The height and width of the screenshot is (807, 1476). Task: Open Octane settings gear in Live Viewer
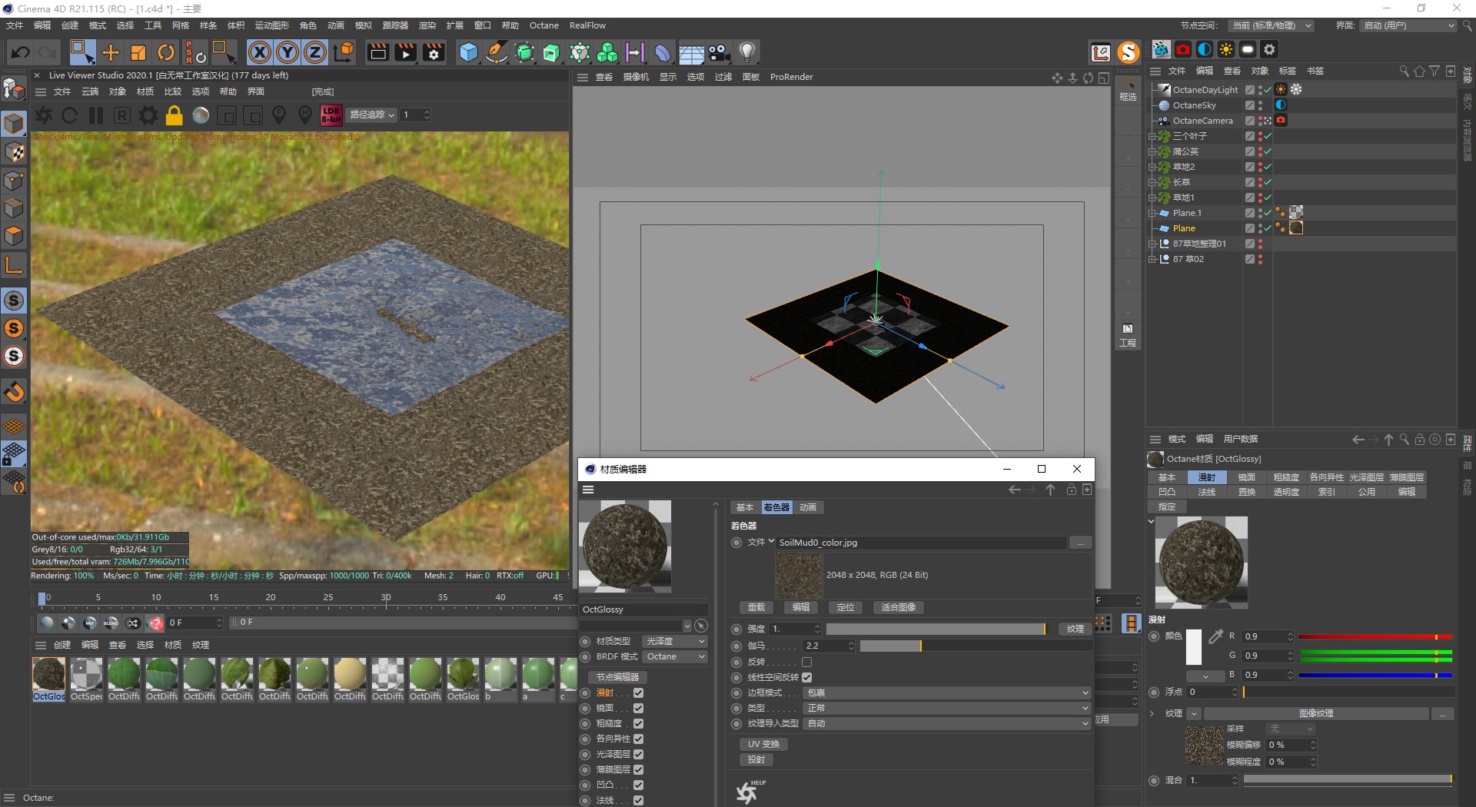tap(148, 115)
